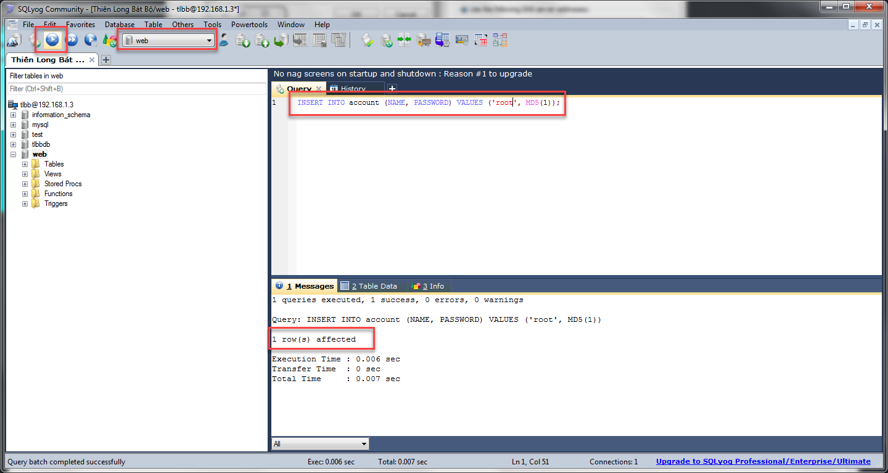Add a new query tab with plus

[392, 89]
